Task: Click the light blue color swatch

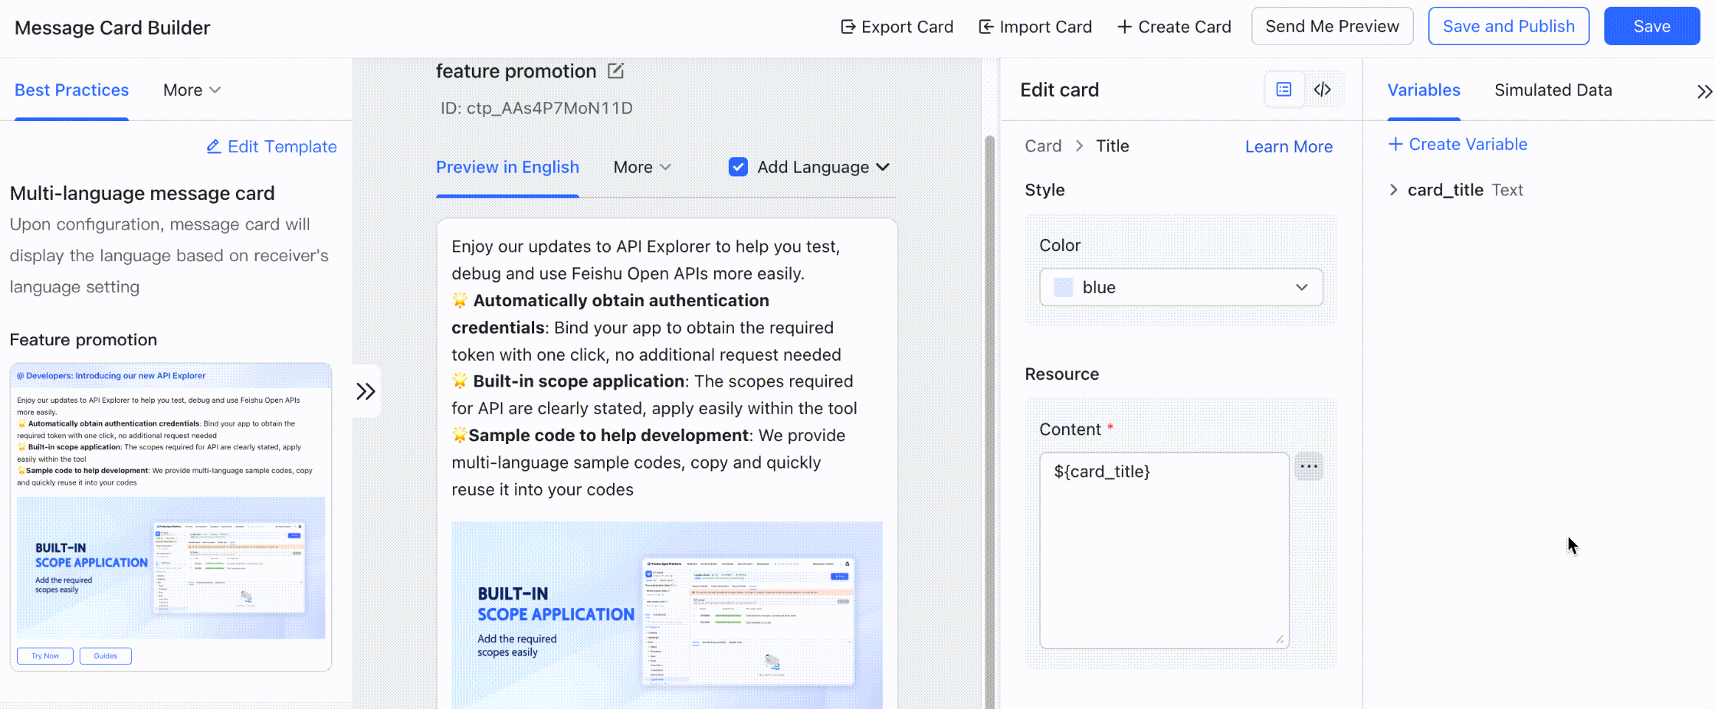Action: (x=1064, y=287)
